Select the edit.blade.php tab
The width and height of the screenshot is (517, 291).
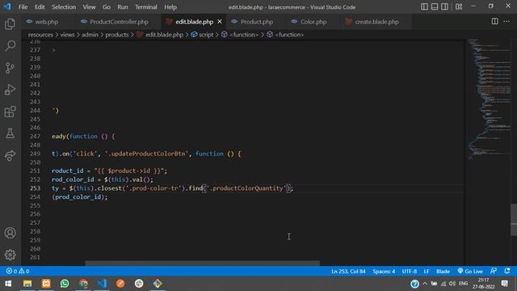click(194, 22)
